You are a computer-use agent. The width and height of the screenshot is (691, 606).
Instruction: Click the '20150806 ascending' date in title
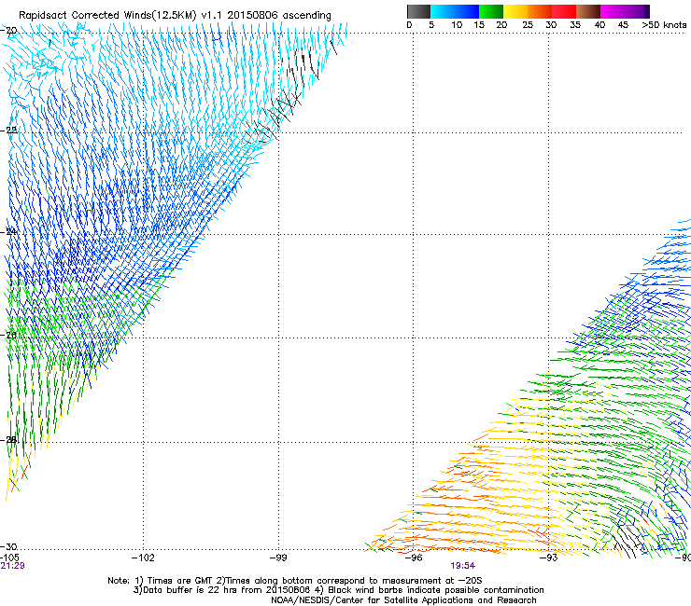279,15
